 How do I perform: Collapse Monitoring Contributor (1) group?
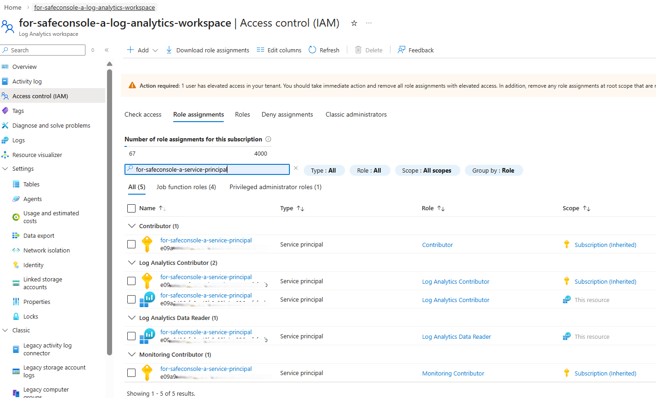coord(132,354)
